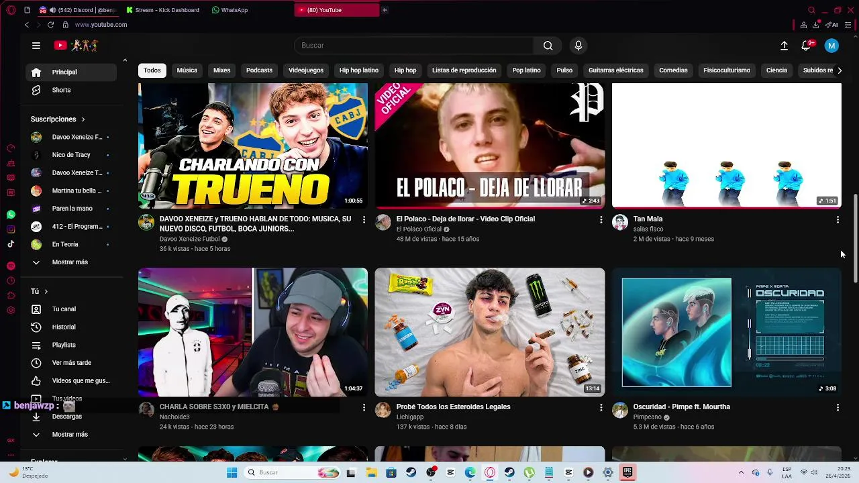Open options for CHARLA SOBRE S3X0 video

364,407
